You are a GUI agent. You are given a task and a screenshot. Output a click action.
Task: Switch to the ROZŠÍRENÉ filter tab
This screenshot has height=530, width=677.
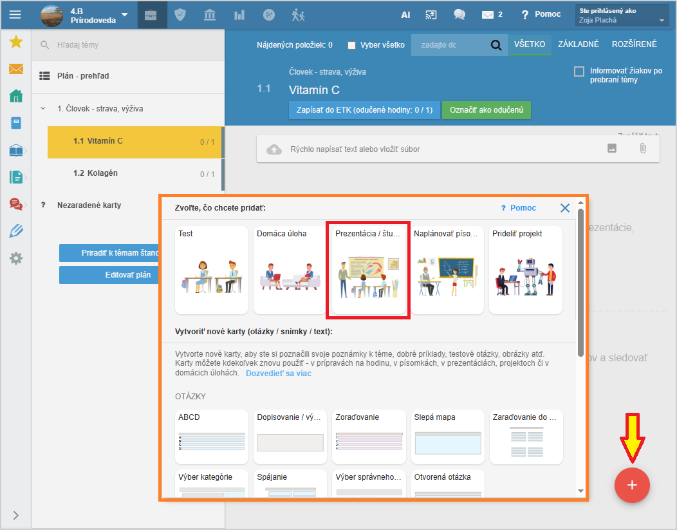tap(634, 44)
